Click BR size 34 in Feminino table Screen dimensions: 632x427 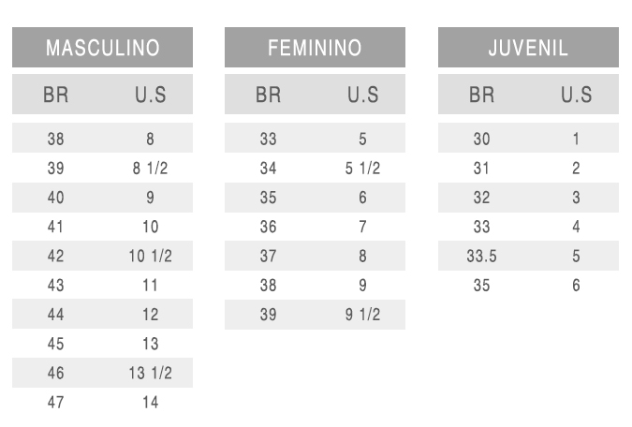[x=269, y=169]
